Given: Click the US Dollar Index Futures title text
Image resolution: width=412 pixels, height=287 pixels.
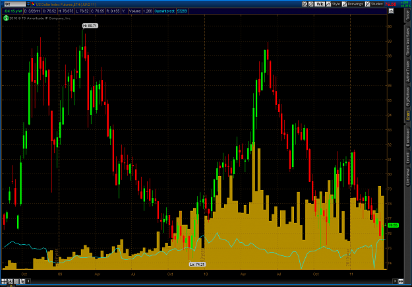Looking at the screenshot, I should point(66,5).
